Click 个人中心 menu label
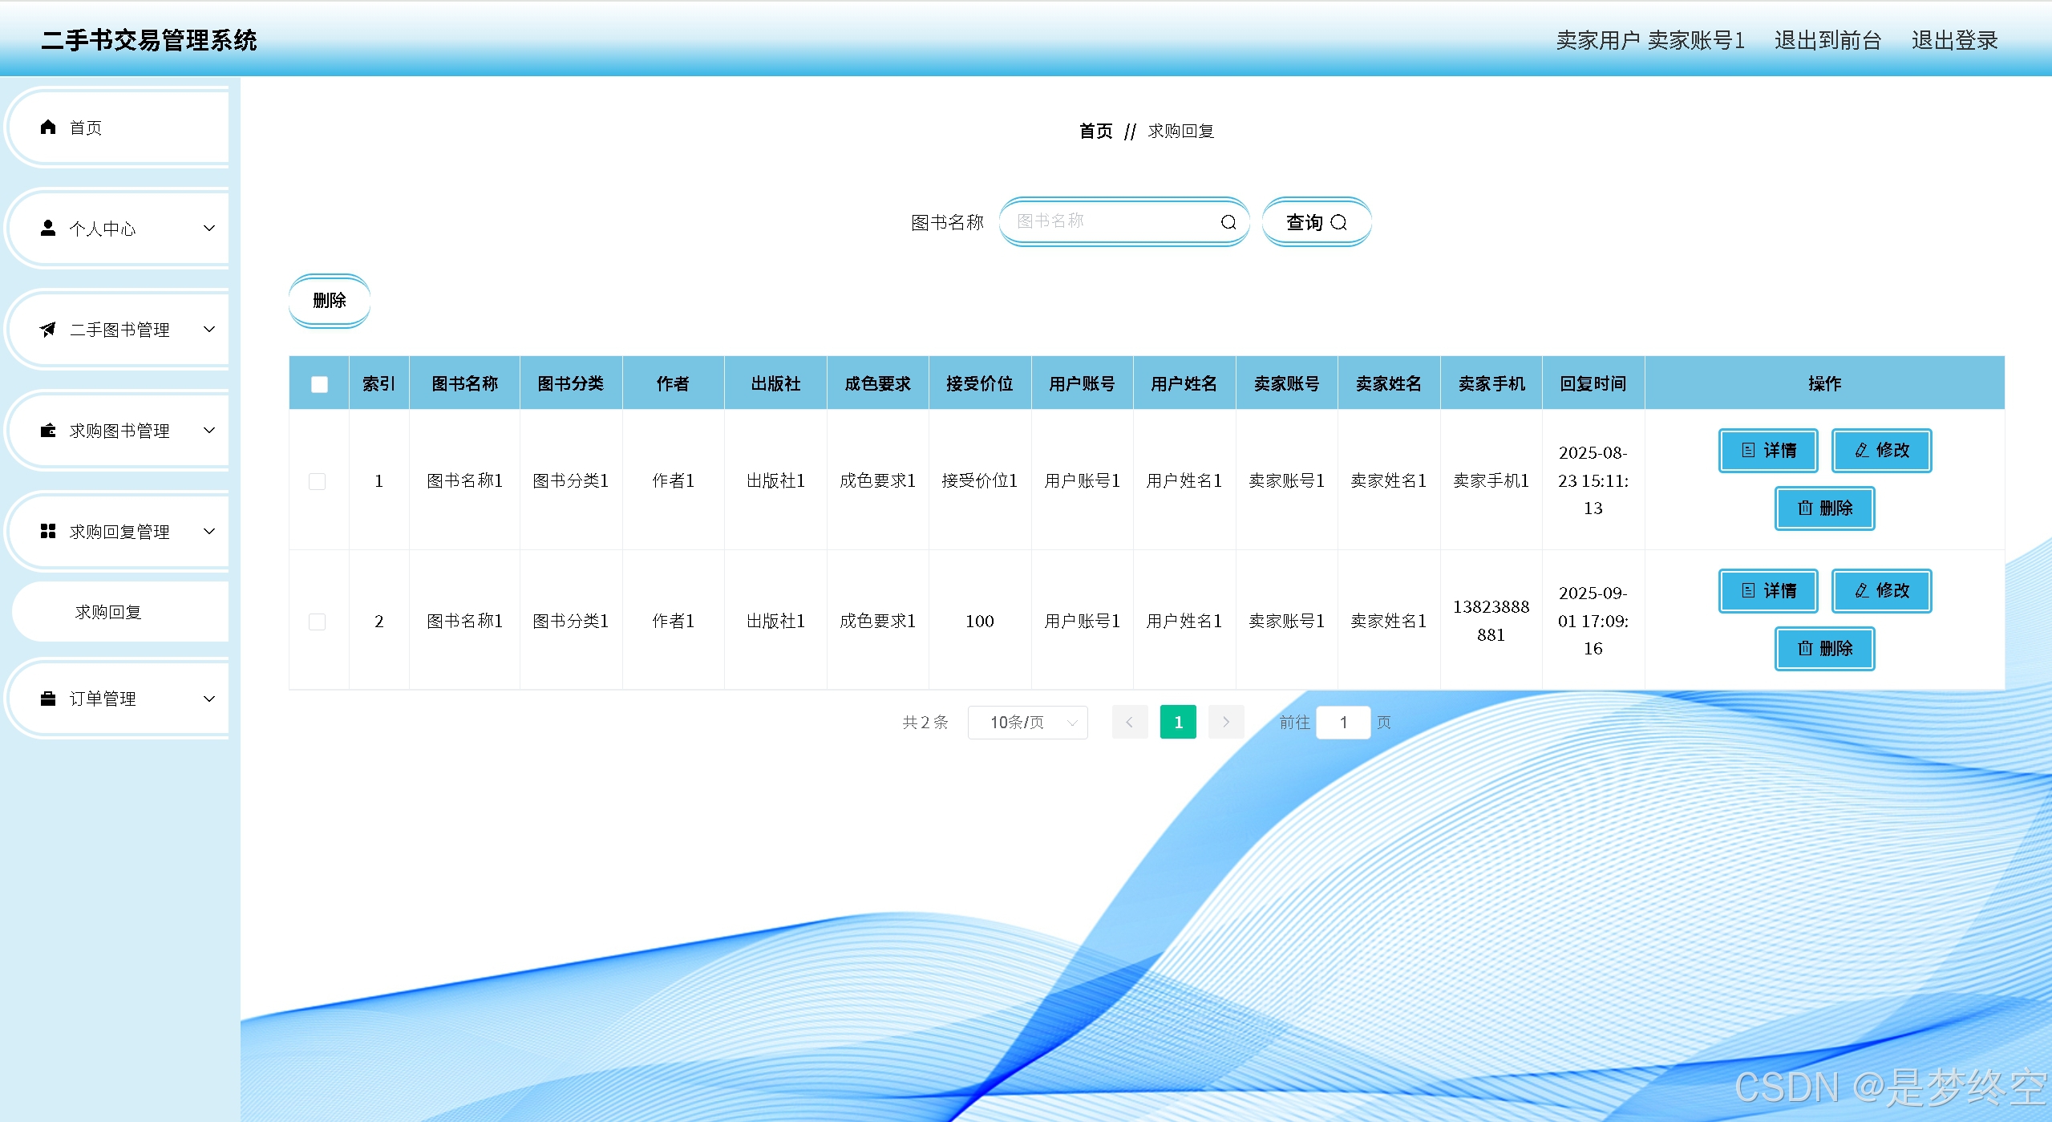2052x1122 pixels. [x=103, y=229]
